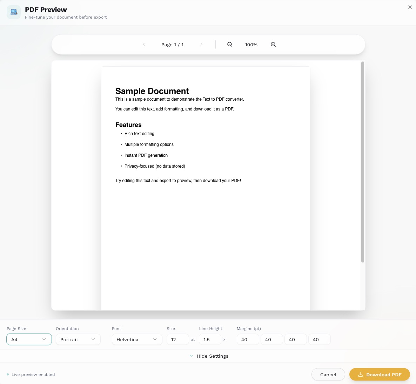The image size is (416, 384).
Task: Go to the next page arrow
Action: pos(201,45)
